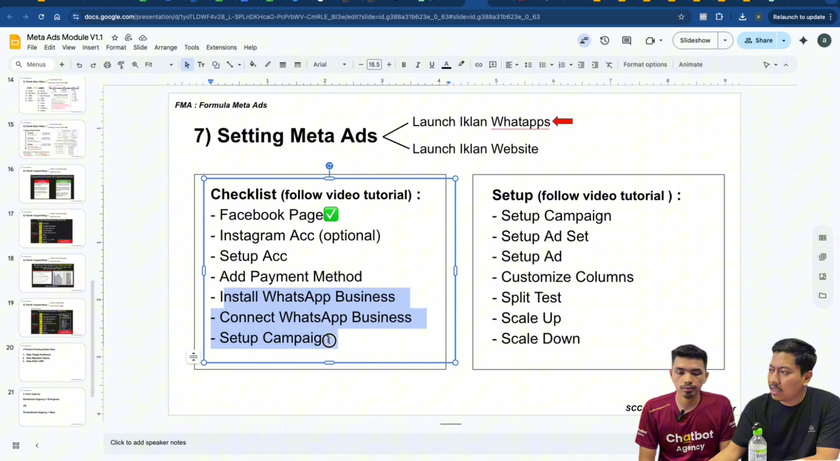This screenshot has width=840, height=461.
Task: Open Format options
Action: tap(645, 65)
